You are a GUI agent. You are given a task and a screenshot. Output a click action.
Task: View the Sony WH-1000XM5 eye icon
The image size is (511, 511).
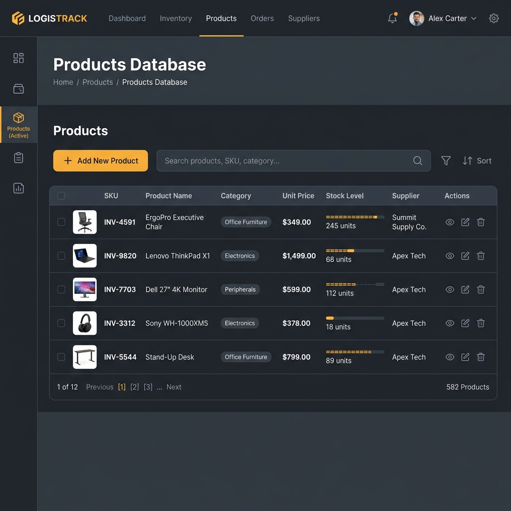tap(450, 323)
